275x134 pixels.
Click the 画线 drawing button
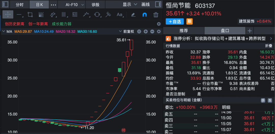pyautogui.click(x=146, y=5)
